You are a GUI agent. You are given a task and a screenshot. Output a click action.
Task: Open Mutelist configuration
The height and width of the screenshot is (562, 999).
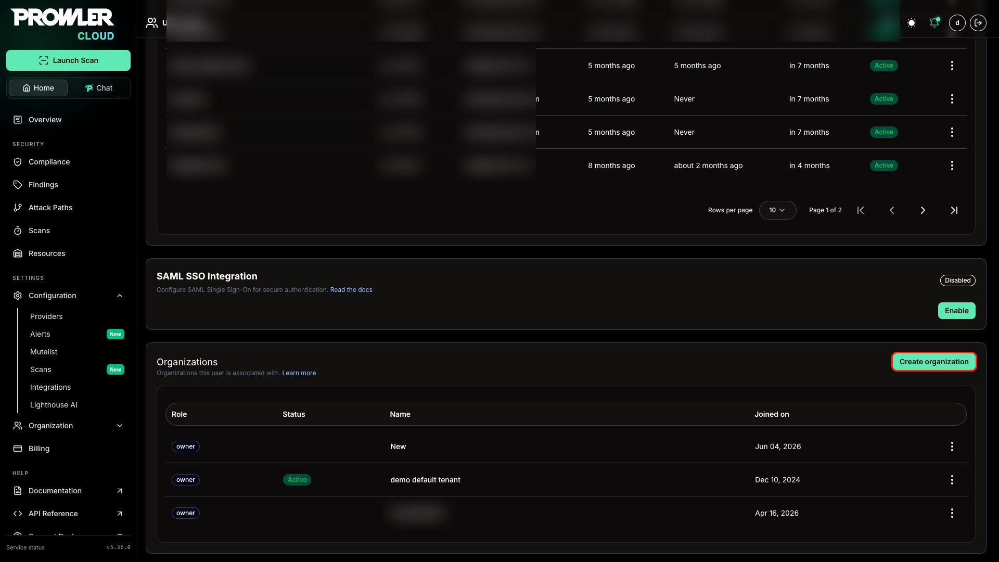(x=44, y=352)
